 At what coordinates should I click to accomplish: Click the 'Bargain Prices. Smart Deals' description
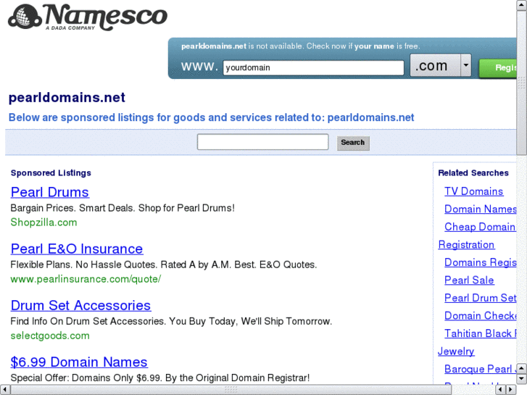[123, 208]
